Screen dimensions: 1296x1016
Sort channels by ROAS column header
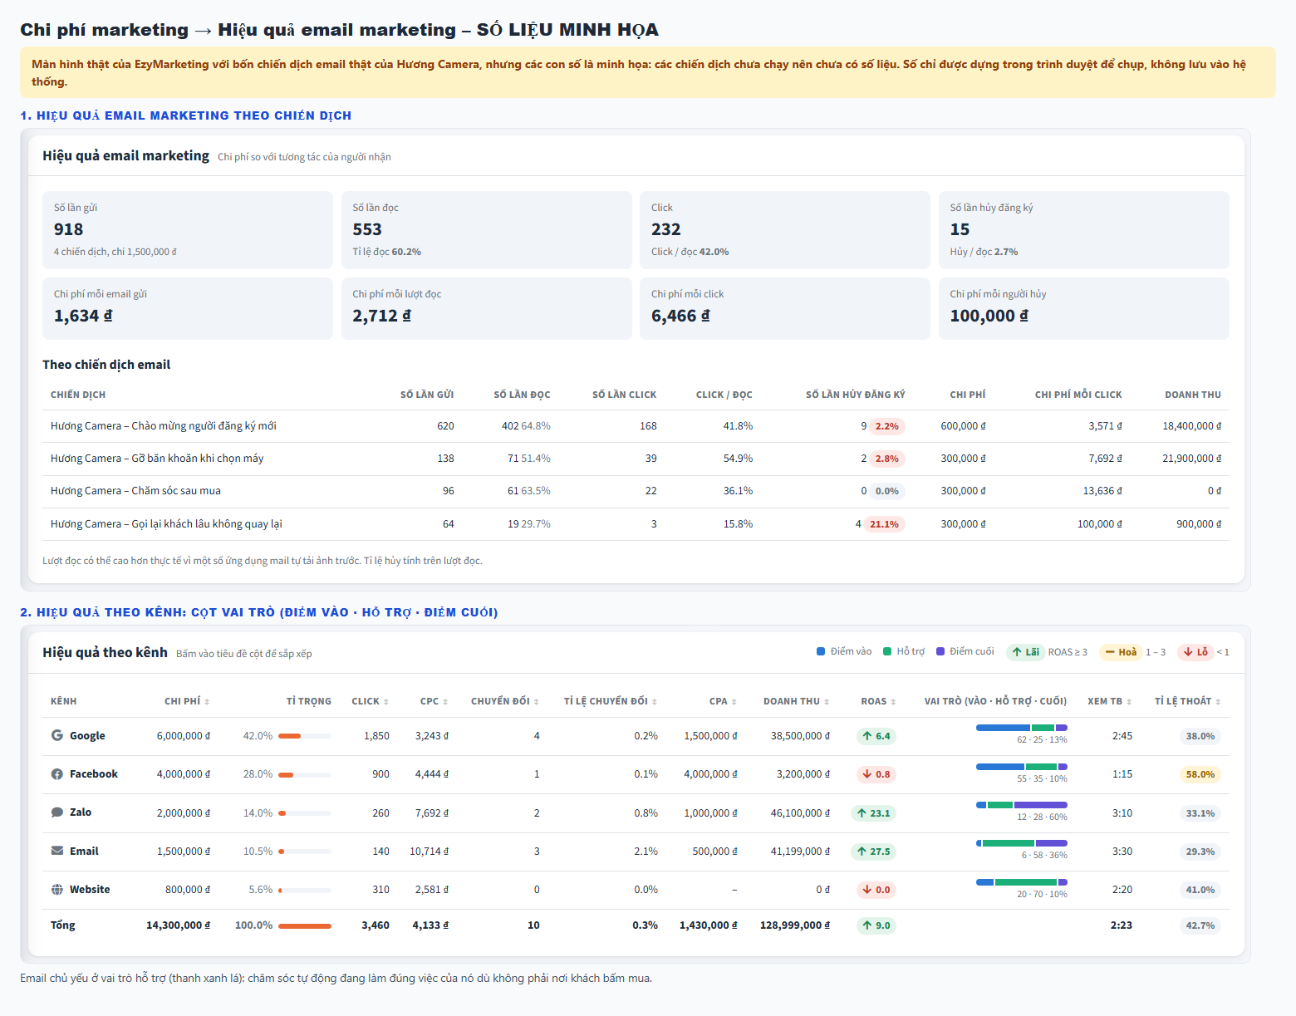(x=879, y=701)
